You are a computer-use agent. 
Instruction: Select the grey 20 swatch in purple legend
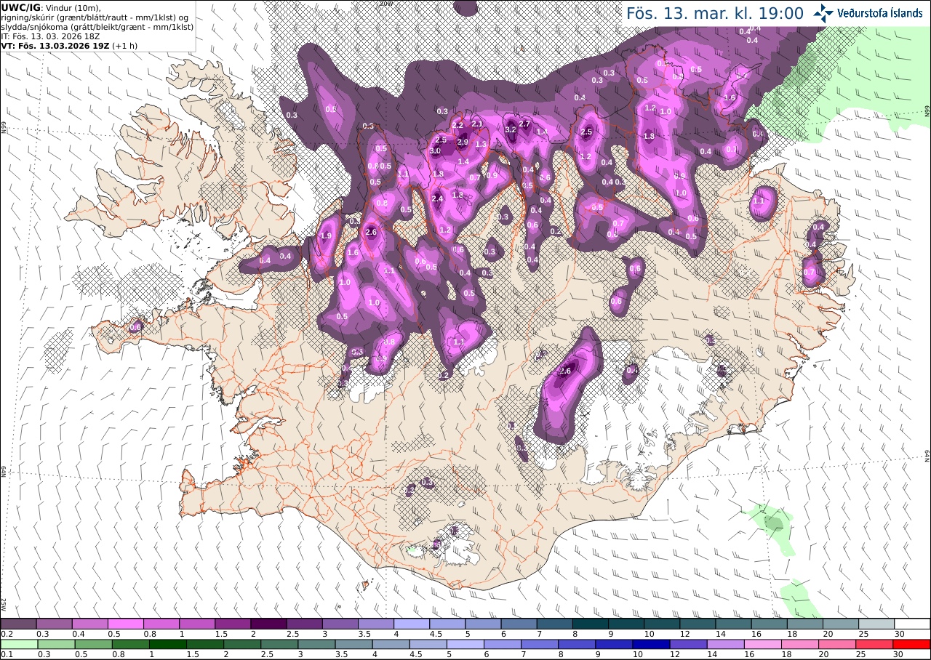pos(841,624)
